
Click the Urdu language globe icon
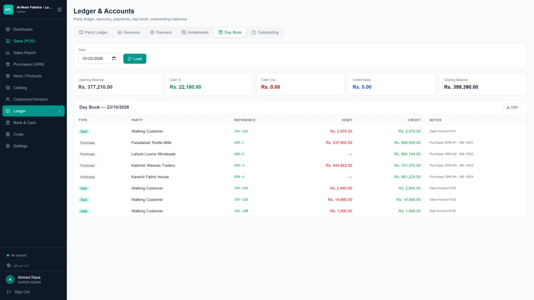pos(9,265)
